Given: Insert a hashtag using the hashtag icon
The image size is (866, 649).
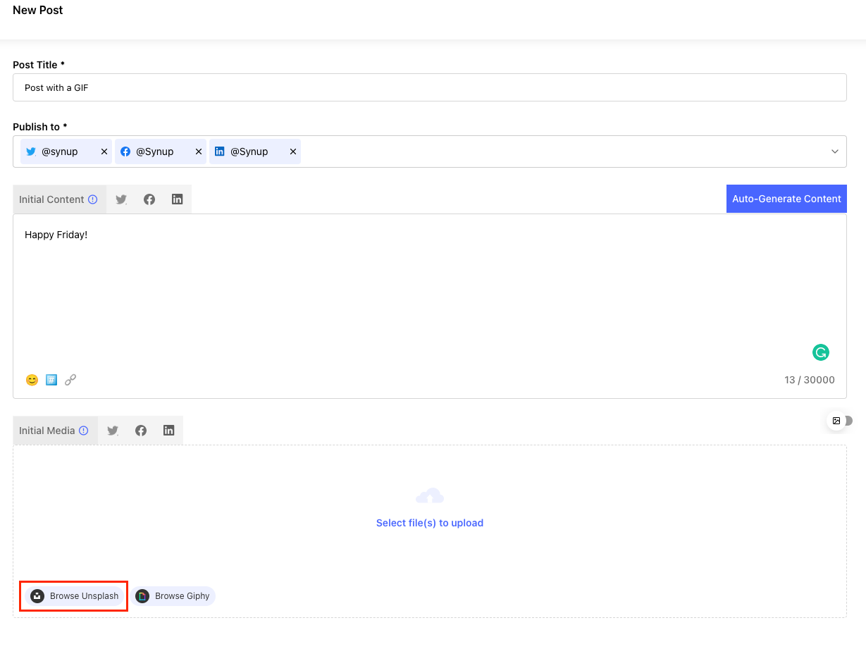Looking at the screenshot, I should pyautogui.click(x=51, y=380).
